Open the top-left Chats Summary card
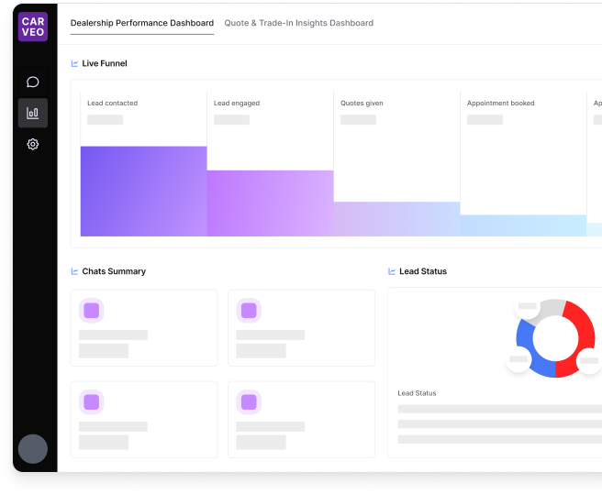602x494 pixels. pos(144,328)
